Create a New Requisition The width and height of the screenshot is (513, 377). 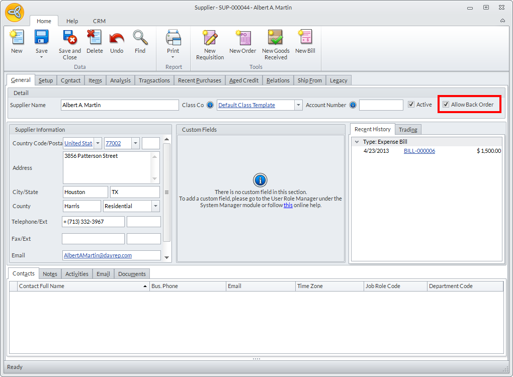(x=210, y=38)
